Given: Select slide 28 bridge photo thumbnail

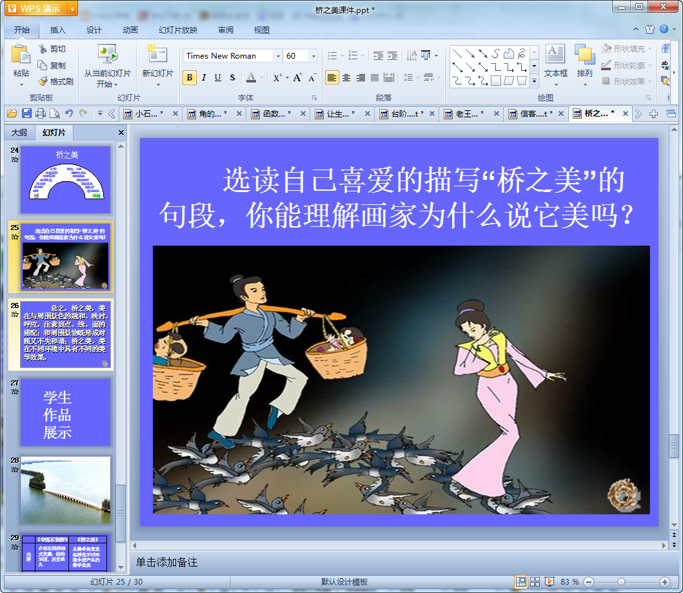Looking at the screenshot, I should [x=65, y=490].
